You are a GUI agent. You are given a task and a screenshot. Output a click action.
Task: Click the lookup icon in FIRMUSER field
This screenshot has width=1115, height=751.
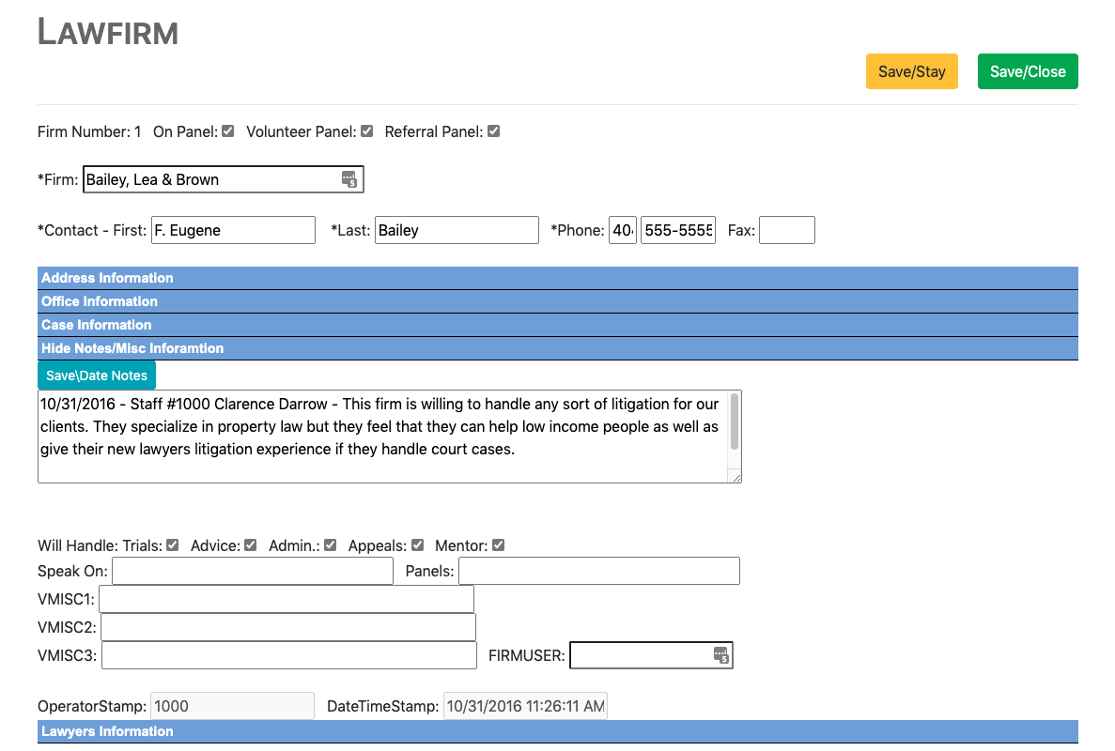click(x=720, y=655)
